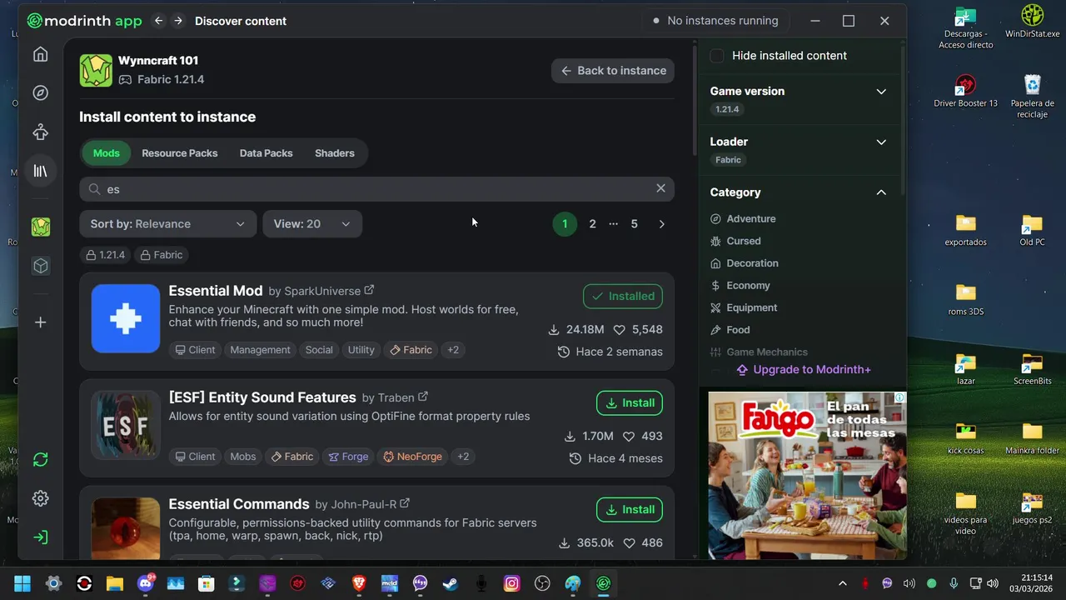Screen dimensions: 1066x600
Task: Click the Fabric filter chip below sort
Action: pos(162,255)
